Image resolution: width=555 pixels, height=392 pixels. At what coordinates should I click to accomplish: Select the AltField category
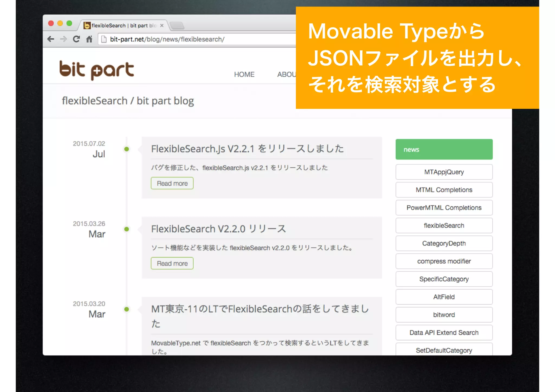click(444, 297)
